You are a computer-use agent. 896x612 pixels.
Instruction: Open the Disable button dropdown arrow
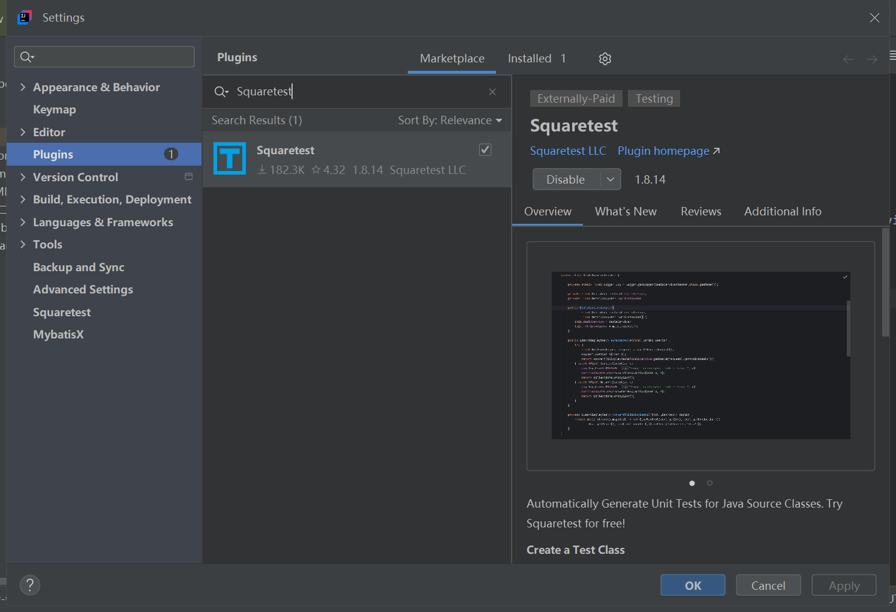(611, 179)
